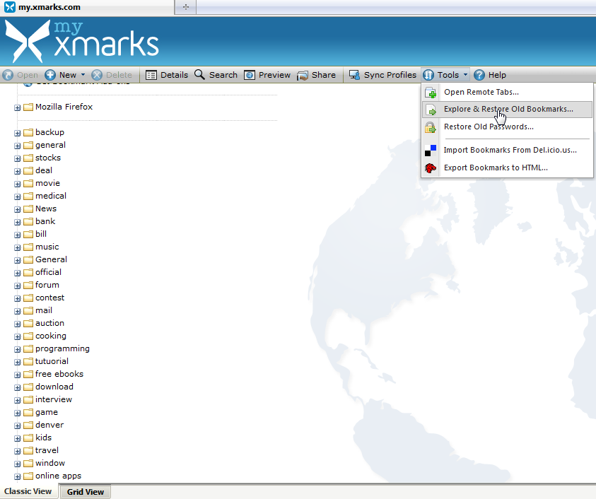596x499 pixels.
Task: Select the my.xmarks.com browser tab
Action: [88, 7]
